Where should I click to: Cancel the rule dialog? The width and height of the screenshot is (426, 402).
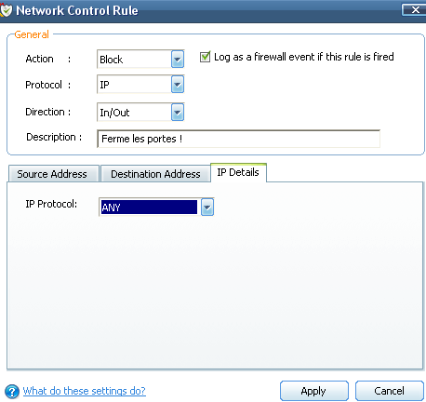390,391
